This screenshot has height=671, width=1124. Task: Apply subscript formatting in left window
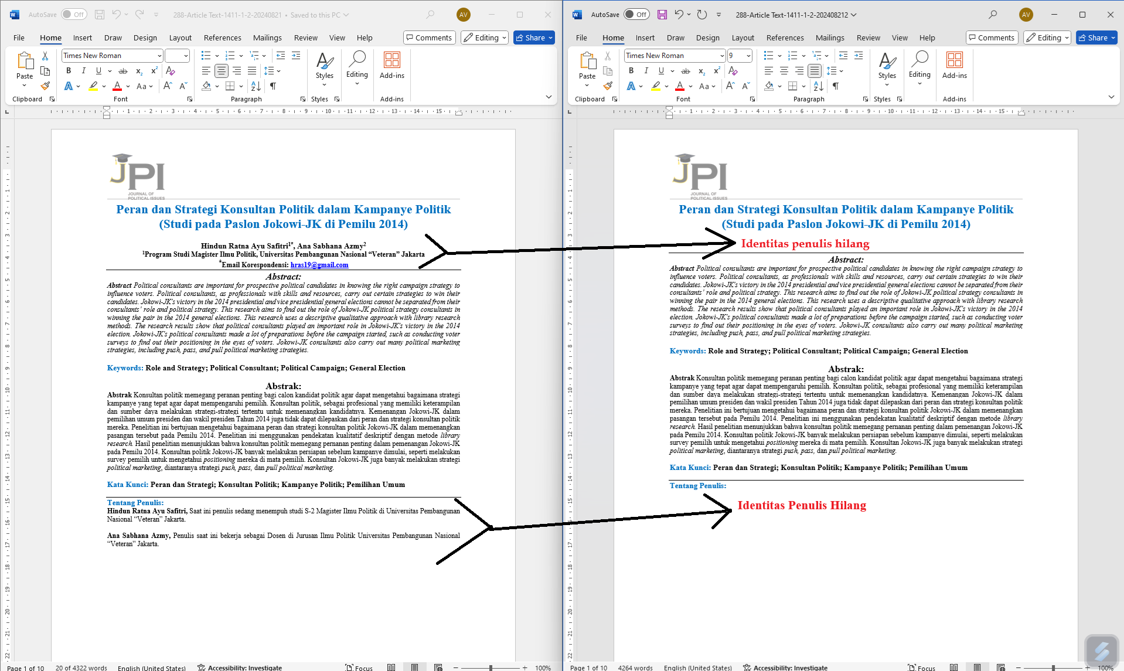tap(139, 71)
